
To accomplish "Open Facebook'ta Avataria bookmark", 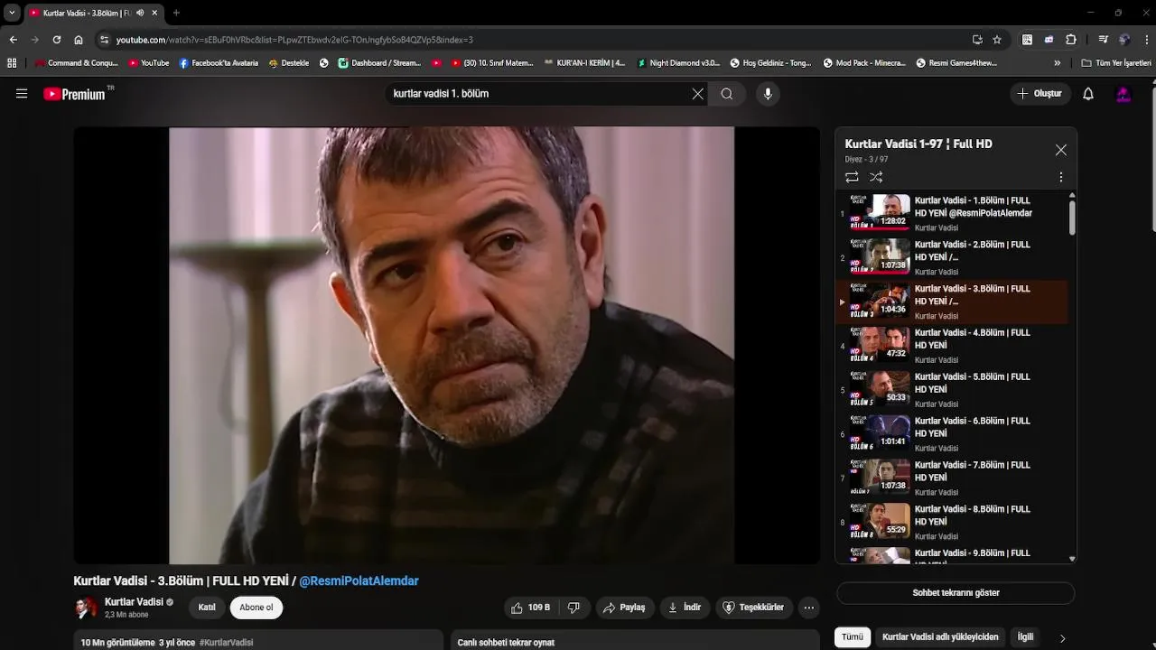I will point(219,63).
